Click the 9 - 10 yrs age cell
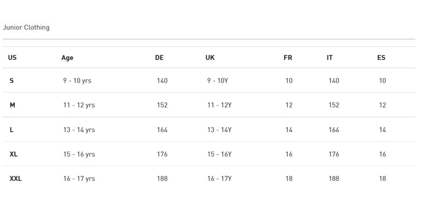 77,81
